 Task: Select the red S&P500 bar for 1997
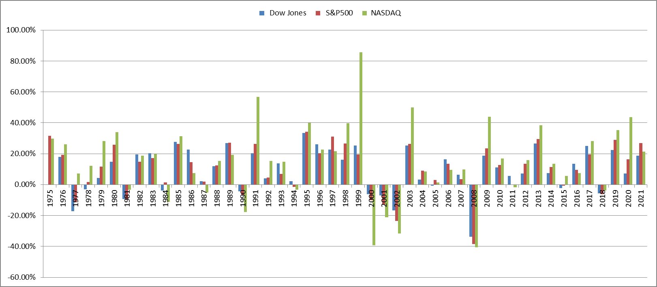click(x=332, y=161)
